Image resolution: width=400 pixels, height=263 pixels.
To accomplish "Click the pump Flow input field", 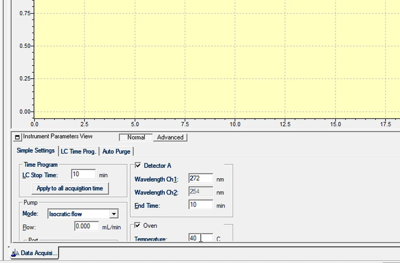I will pos(87,226).
